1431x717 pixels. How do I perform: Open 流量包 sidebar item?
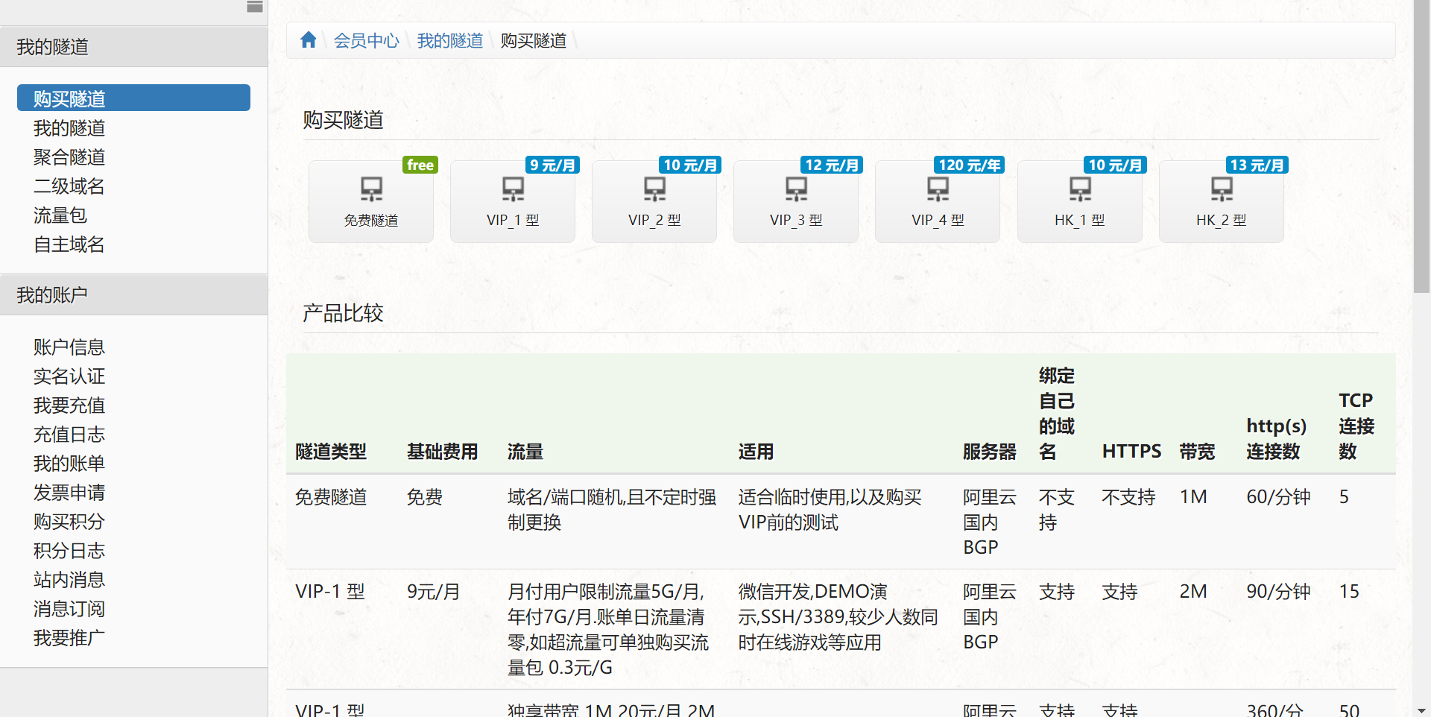60,215
